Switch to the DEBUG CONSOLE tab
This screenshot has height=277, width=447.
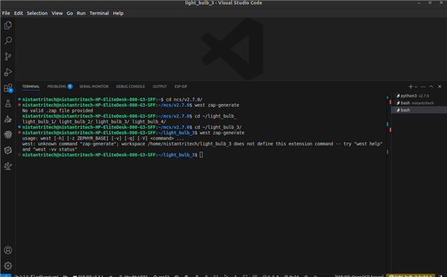(x=131, y=87)
